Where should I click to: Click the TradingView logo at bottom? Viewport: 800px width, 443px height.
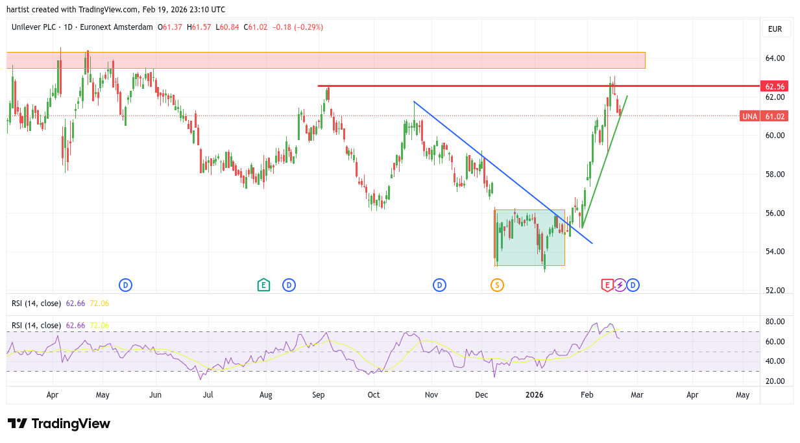[x=60, y=424]
